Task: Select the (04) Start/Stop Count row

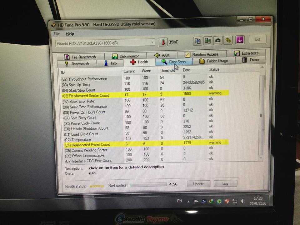Action: tap(145, 89)
